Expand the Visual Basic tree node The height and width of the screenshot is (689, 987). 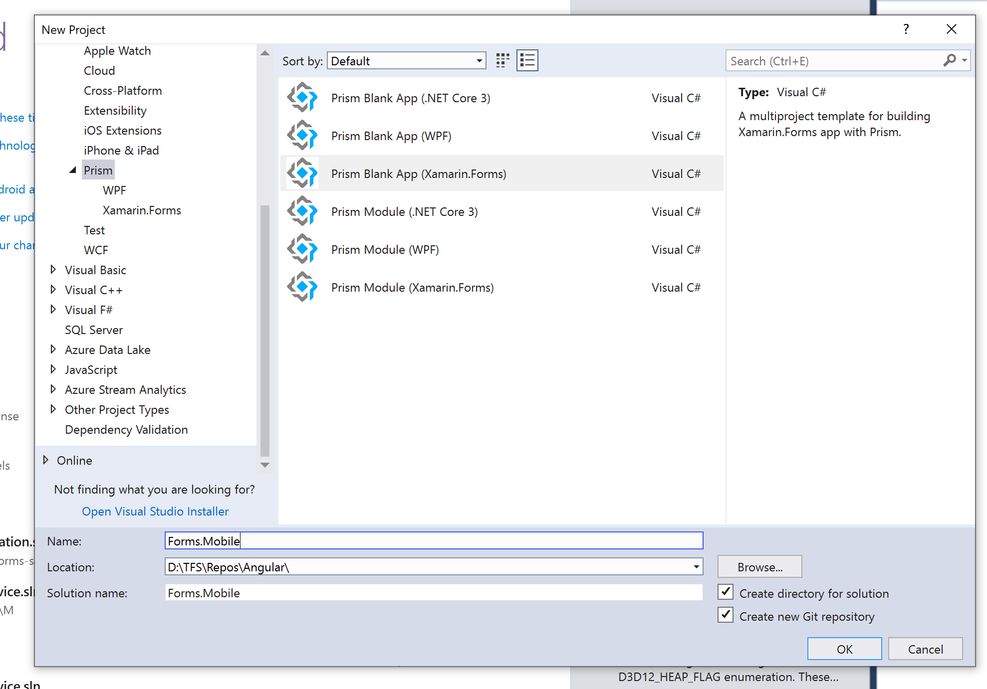[x=53, y=270]
